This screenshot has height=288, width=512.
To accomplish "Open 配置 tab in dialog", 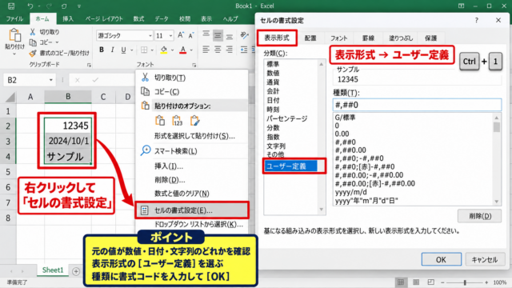I will pyautogui.click(x=310, y=38).
